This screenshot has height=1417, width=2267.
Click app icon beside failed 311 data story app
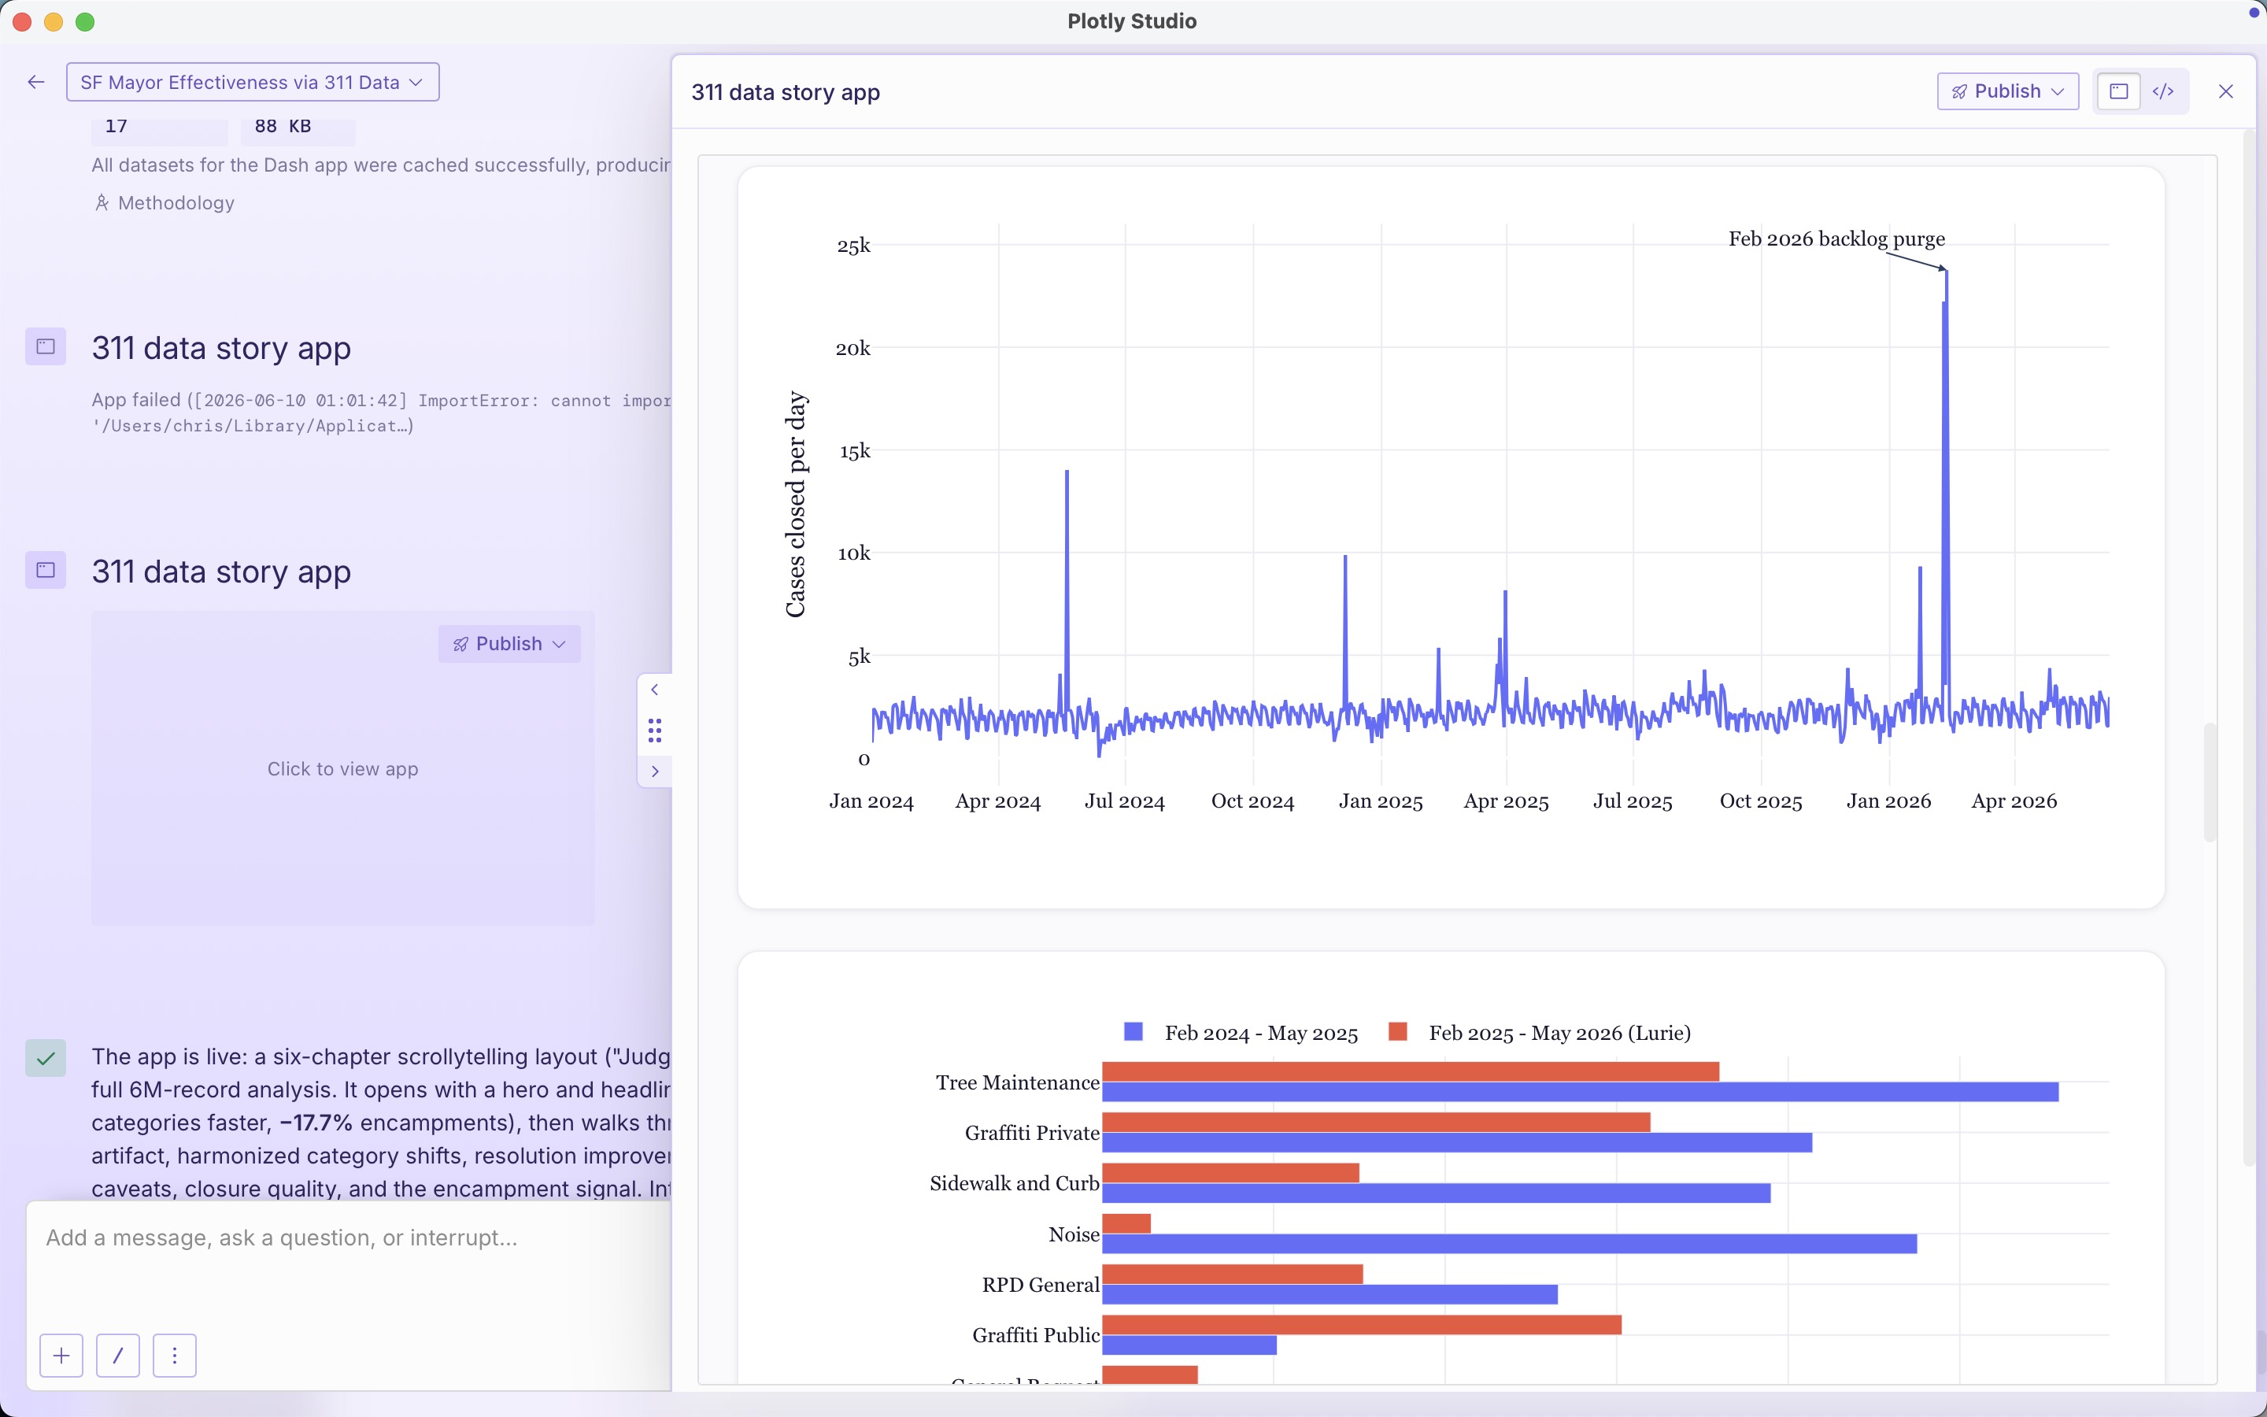point(45,346)
